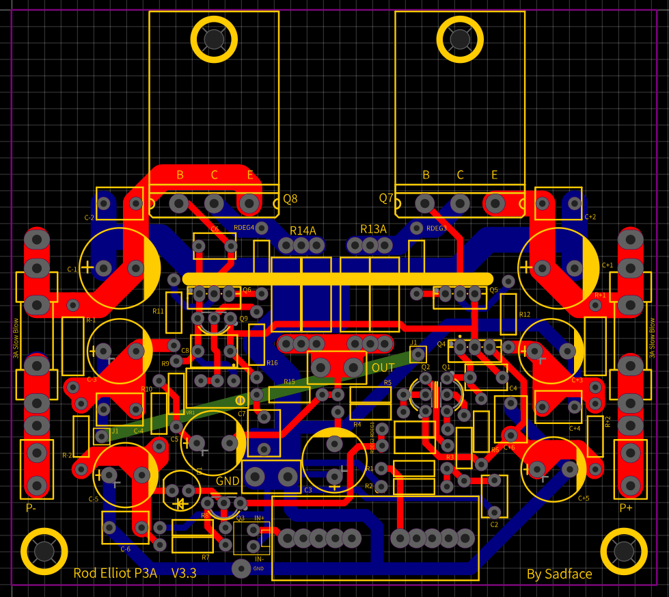Image resolution: width=669 pixels, height=597 pixels.
Task: Click the 'By Sadface' credit text
Action: (560, 574)
